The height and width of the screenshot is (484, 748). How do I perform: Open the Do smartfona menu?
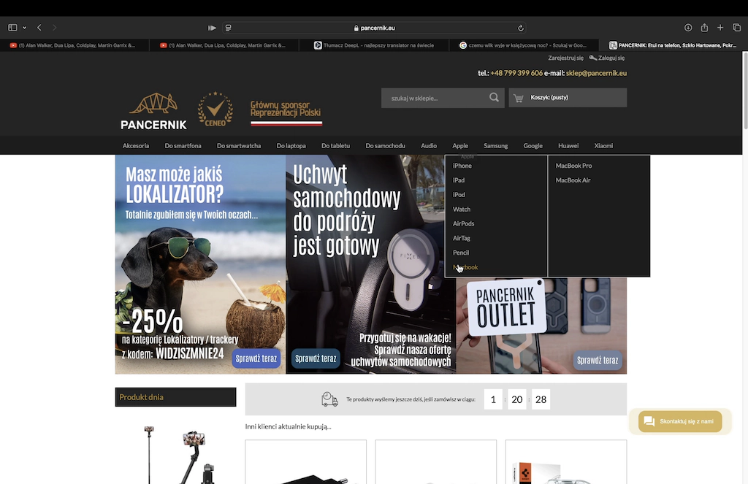coord(183,146)
